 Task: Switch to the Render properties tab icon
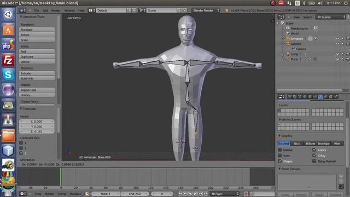(289, 96)
